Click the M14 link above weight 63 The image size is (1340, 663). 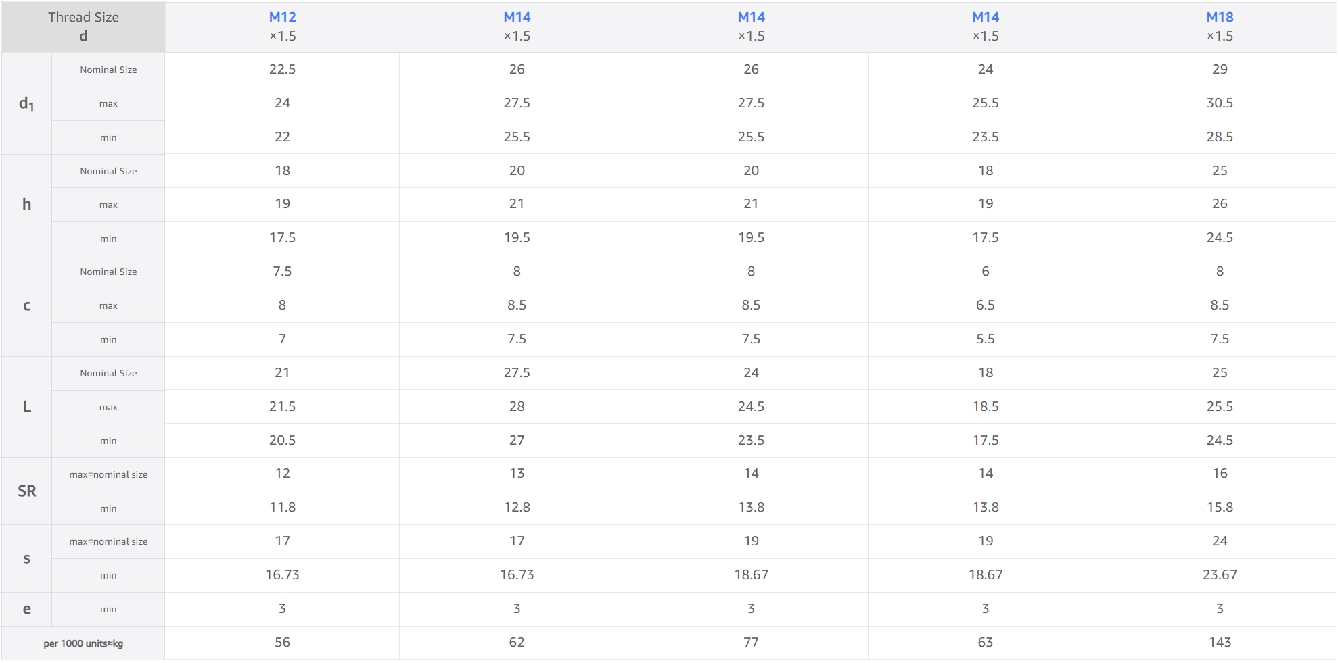[986, 18]
